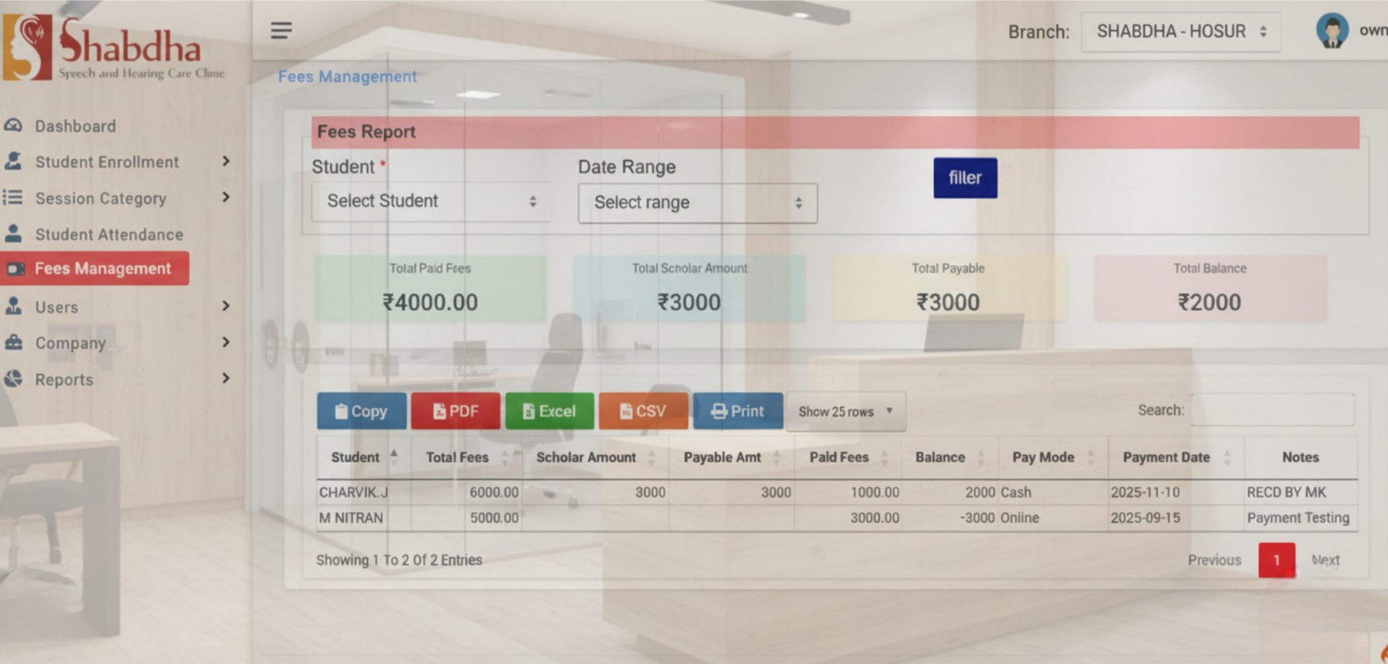Viewport: 1388px width, 664px height.
Task: Click the Fees Management breadcrumb label
Action: (x=347, y=76)
